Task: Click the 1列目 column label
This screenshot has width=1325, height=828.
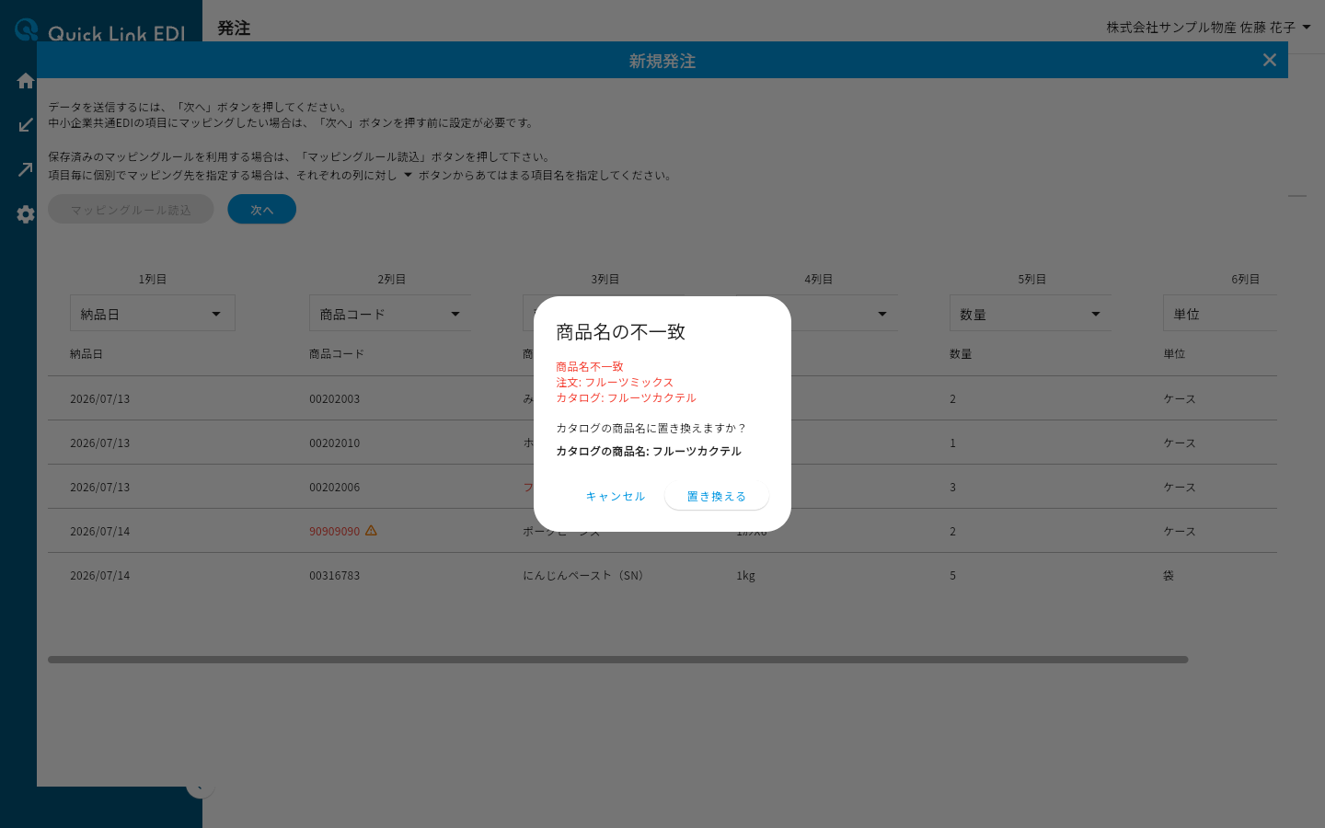Action: pos(153,279)
